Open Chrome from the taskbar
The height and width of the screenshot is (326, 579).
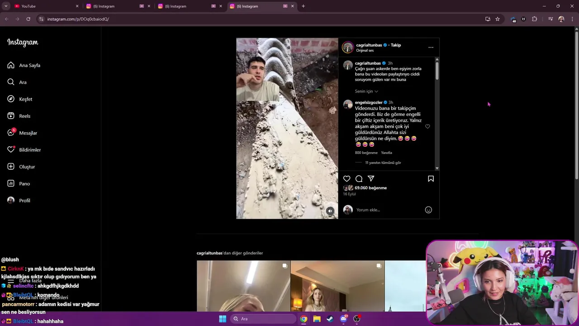point(304,319)
